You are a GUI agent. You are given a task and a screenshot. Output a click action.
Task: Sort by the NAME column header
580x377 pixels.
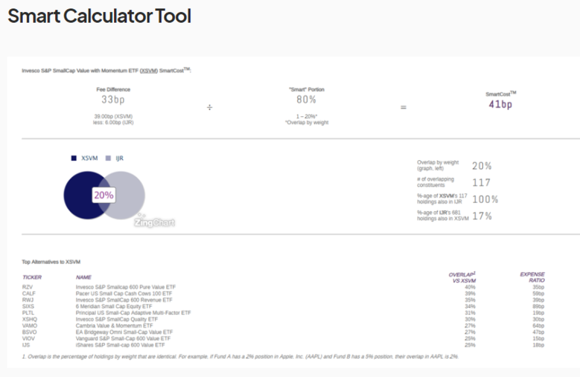[x=84, y=277]
